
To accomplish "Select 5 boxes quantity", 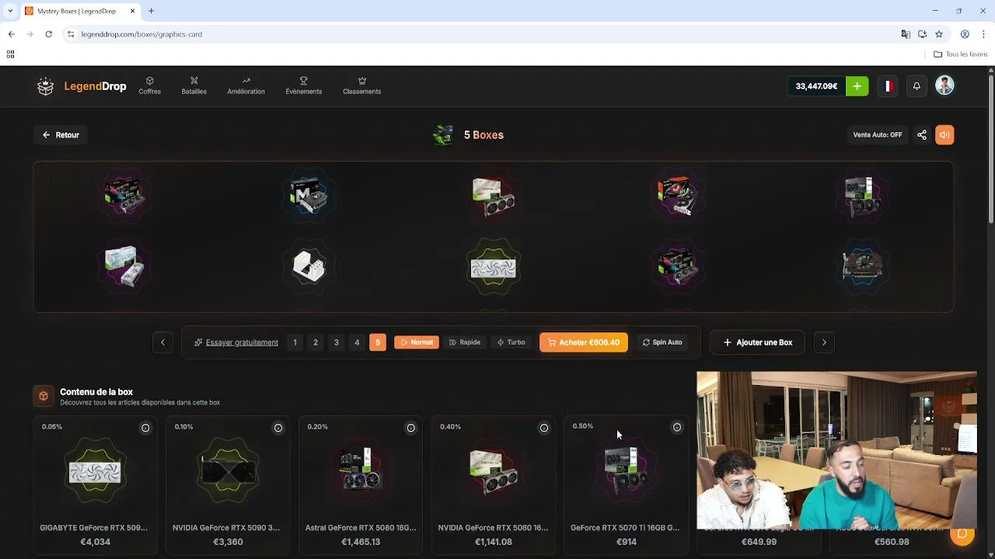I will coord(378,342).
